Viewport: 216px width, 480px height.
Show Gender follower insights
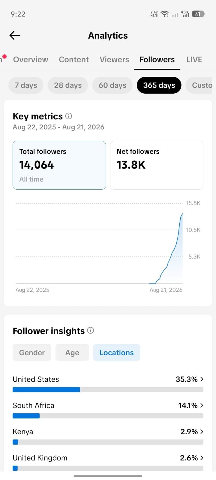point(32,352)
